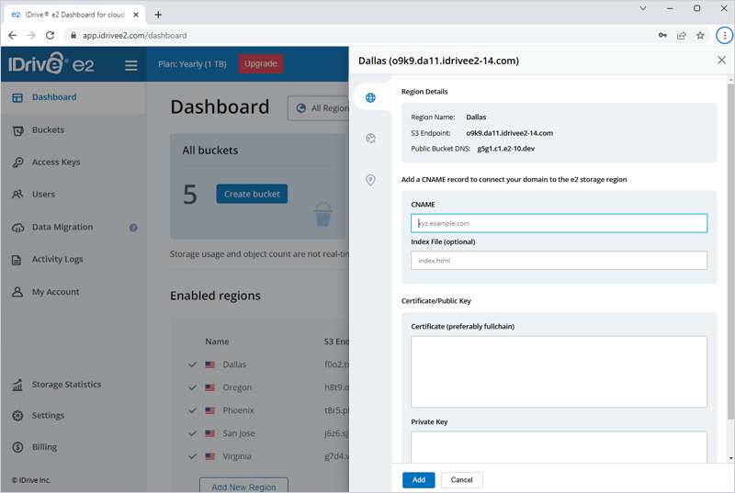Click the Storage Statistics chart icon
Screen dimensions: 735x493
(x=17, y=385)
